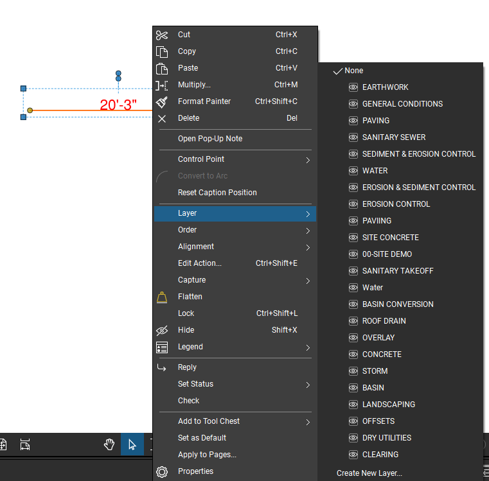The width and height of the screenshot is (489, 481).
Task: Expand the Alignment submenu arrow
Action: [x=308, y=247]
